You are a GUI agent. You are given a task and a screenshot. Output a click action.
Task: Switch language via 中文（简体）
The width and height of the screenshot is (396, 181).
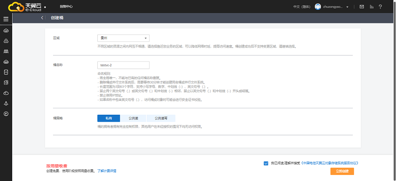(302, 7)
